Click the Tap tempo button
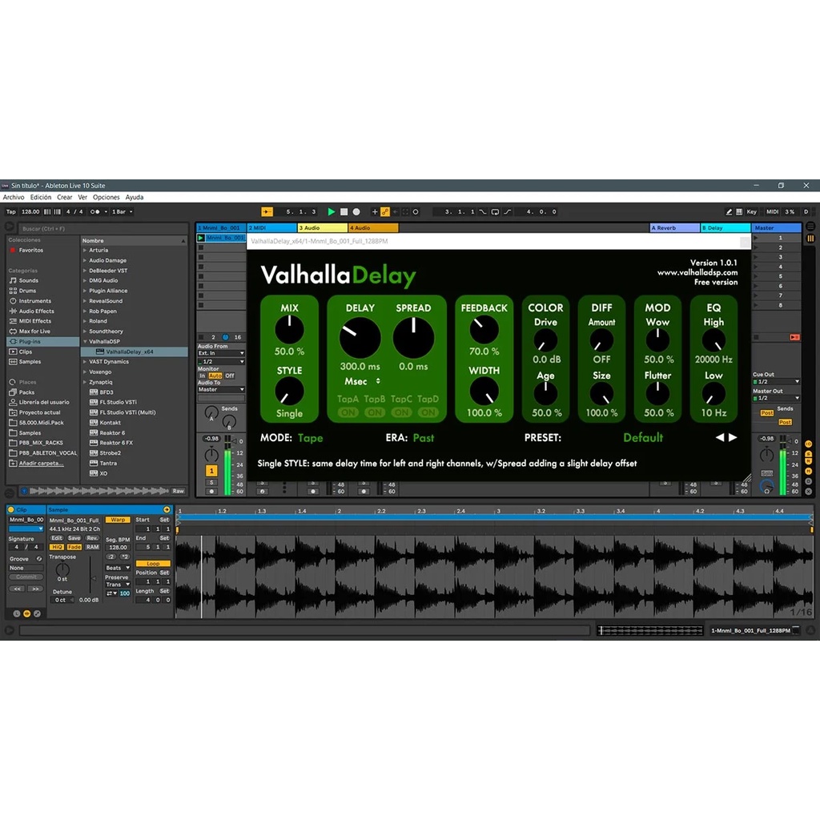Viewport: 820px width, 820px height. click(x=11, y=211)
